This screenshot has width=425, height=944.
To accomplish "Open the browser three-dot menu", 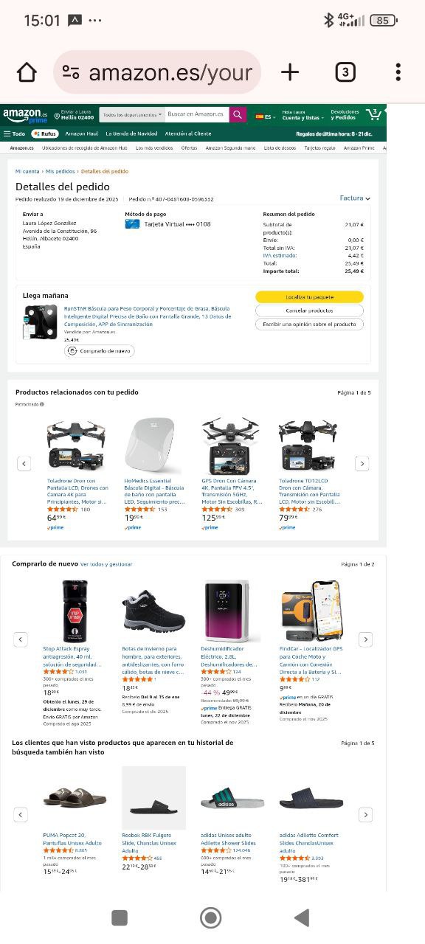I will coord(398,72).
